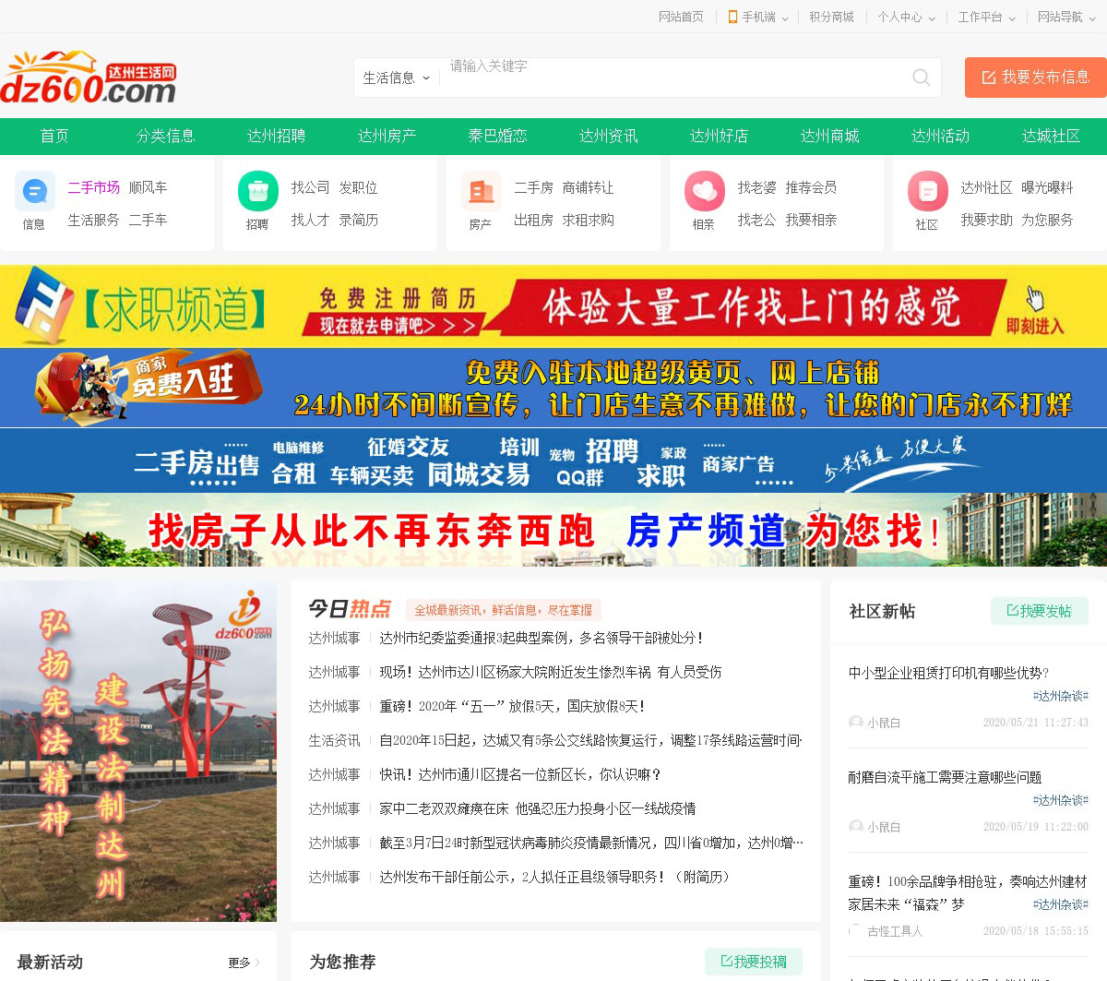Viewport: 1107px width, 981px height.
Task: Click the 我要投稿 button
Action: (754, 962)
